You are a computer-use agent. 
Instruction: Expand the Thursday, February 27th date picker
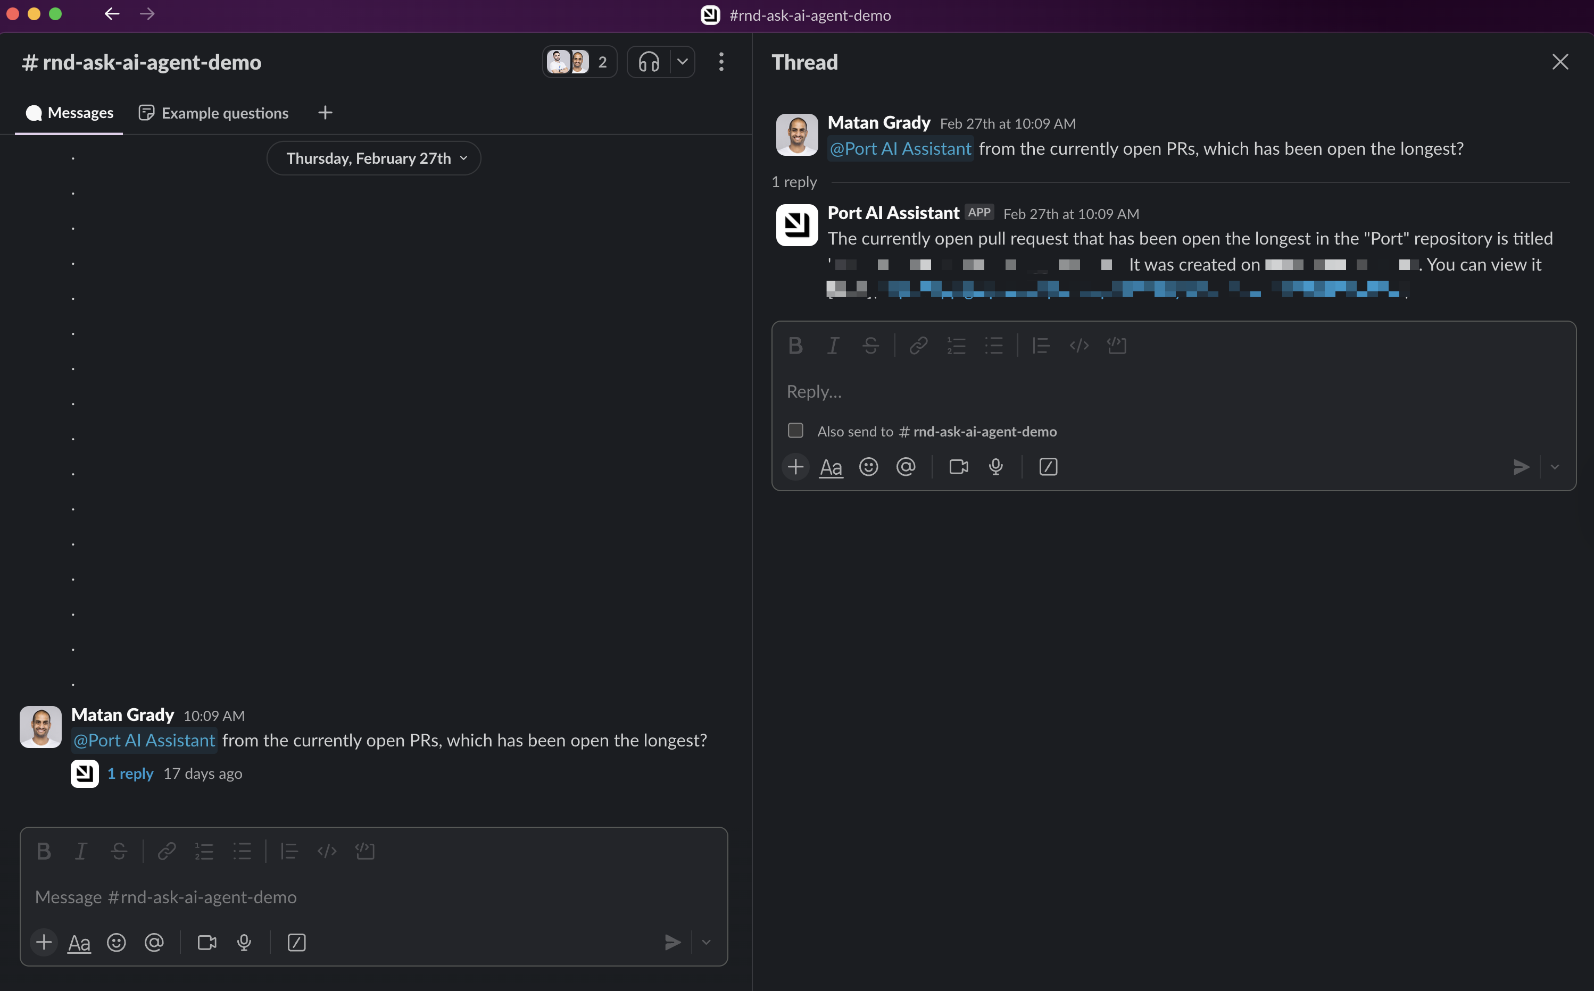[x=373, y=158]
